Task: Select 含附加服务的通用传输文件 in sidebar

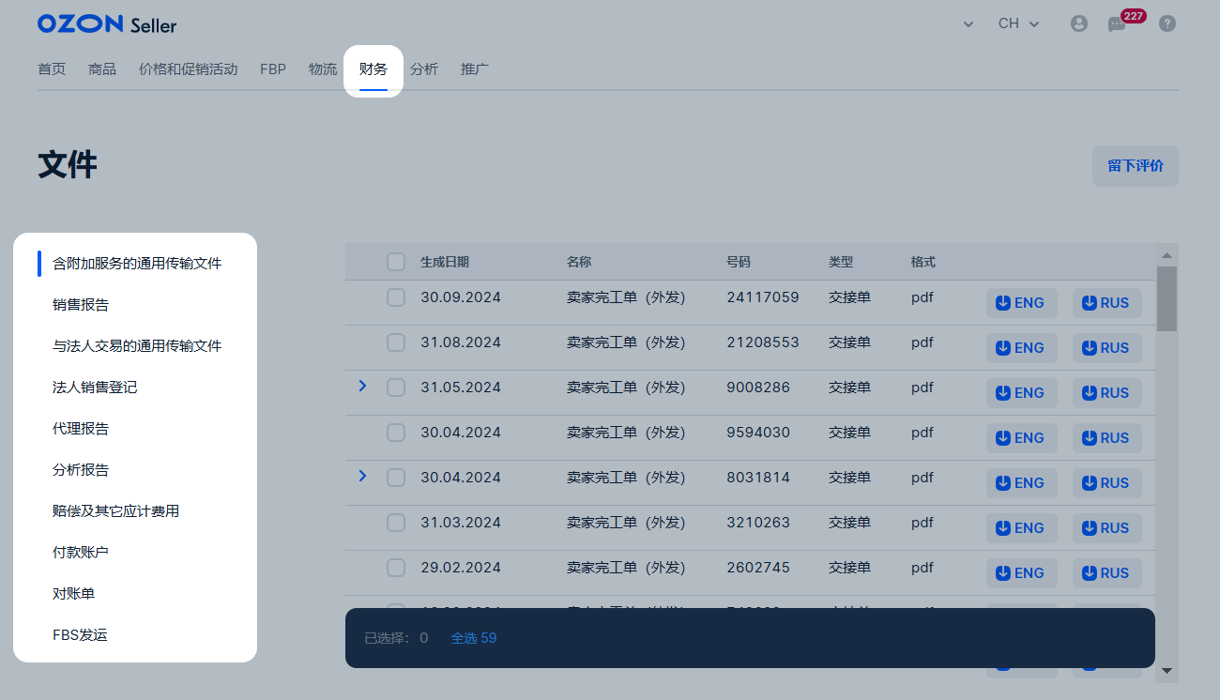Action: pyautogui.click(x=137, y=264)
